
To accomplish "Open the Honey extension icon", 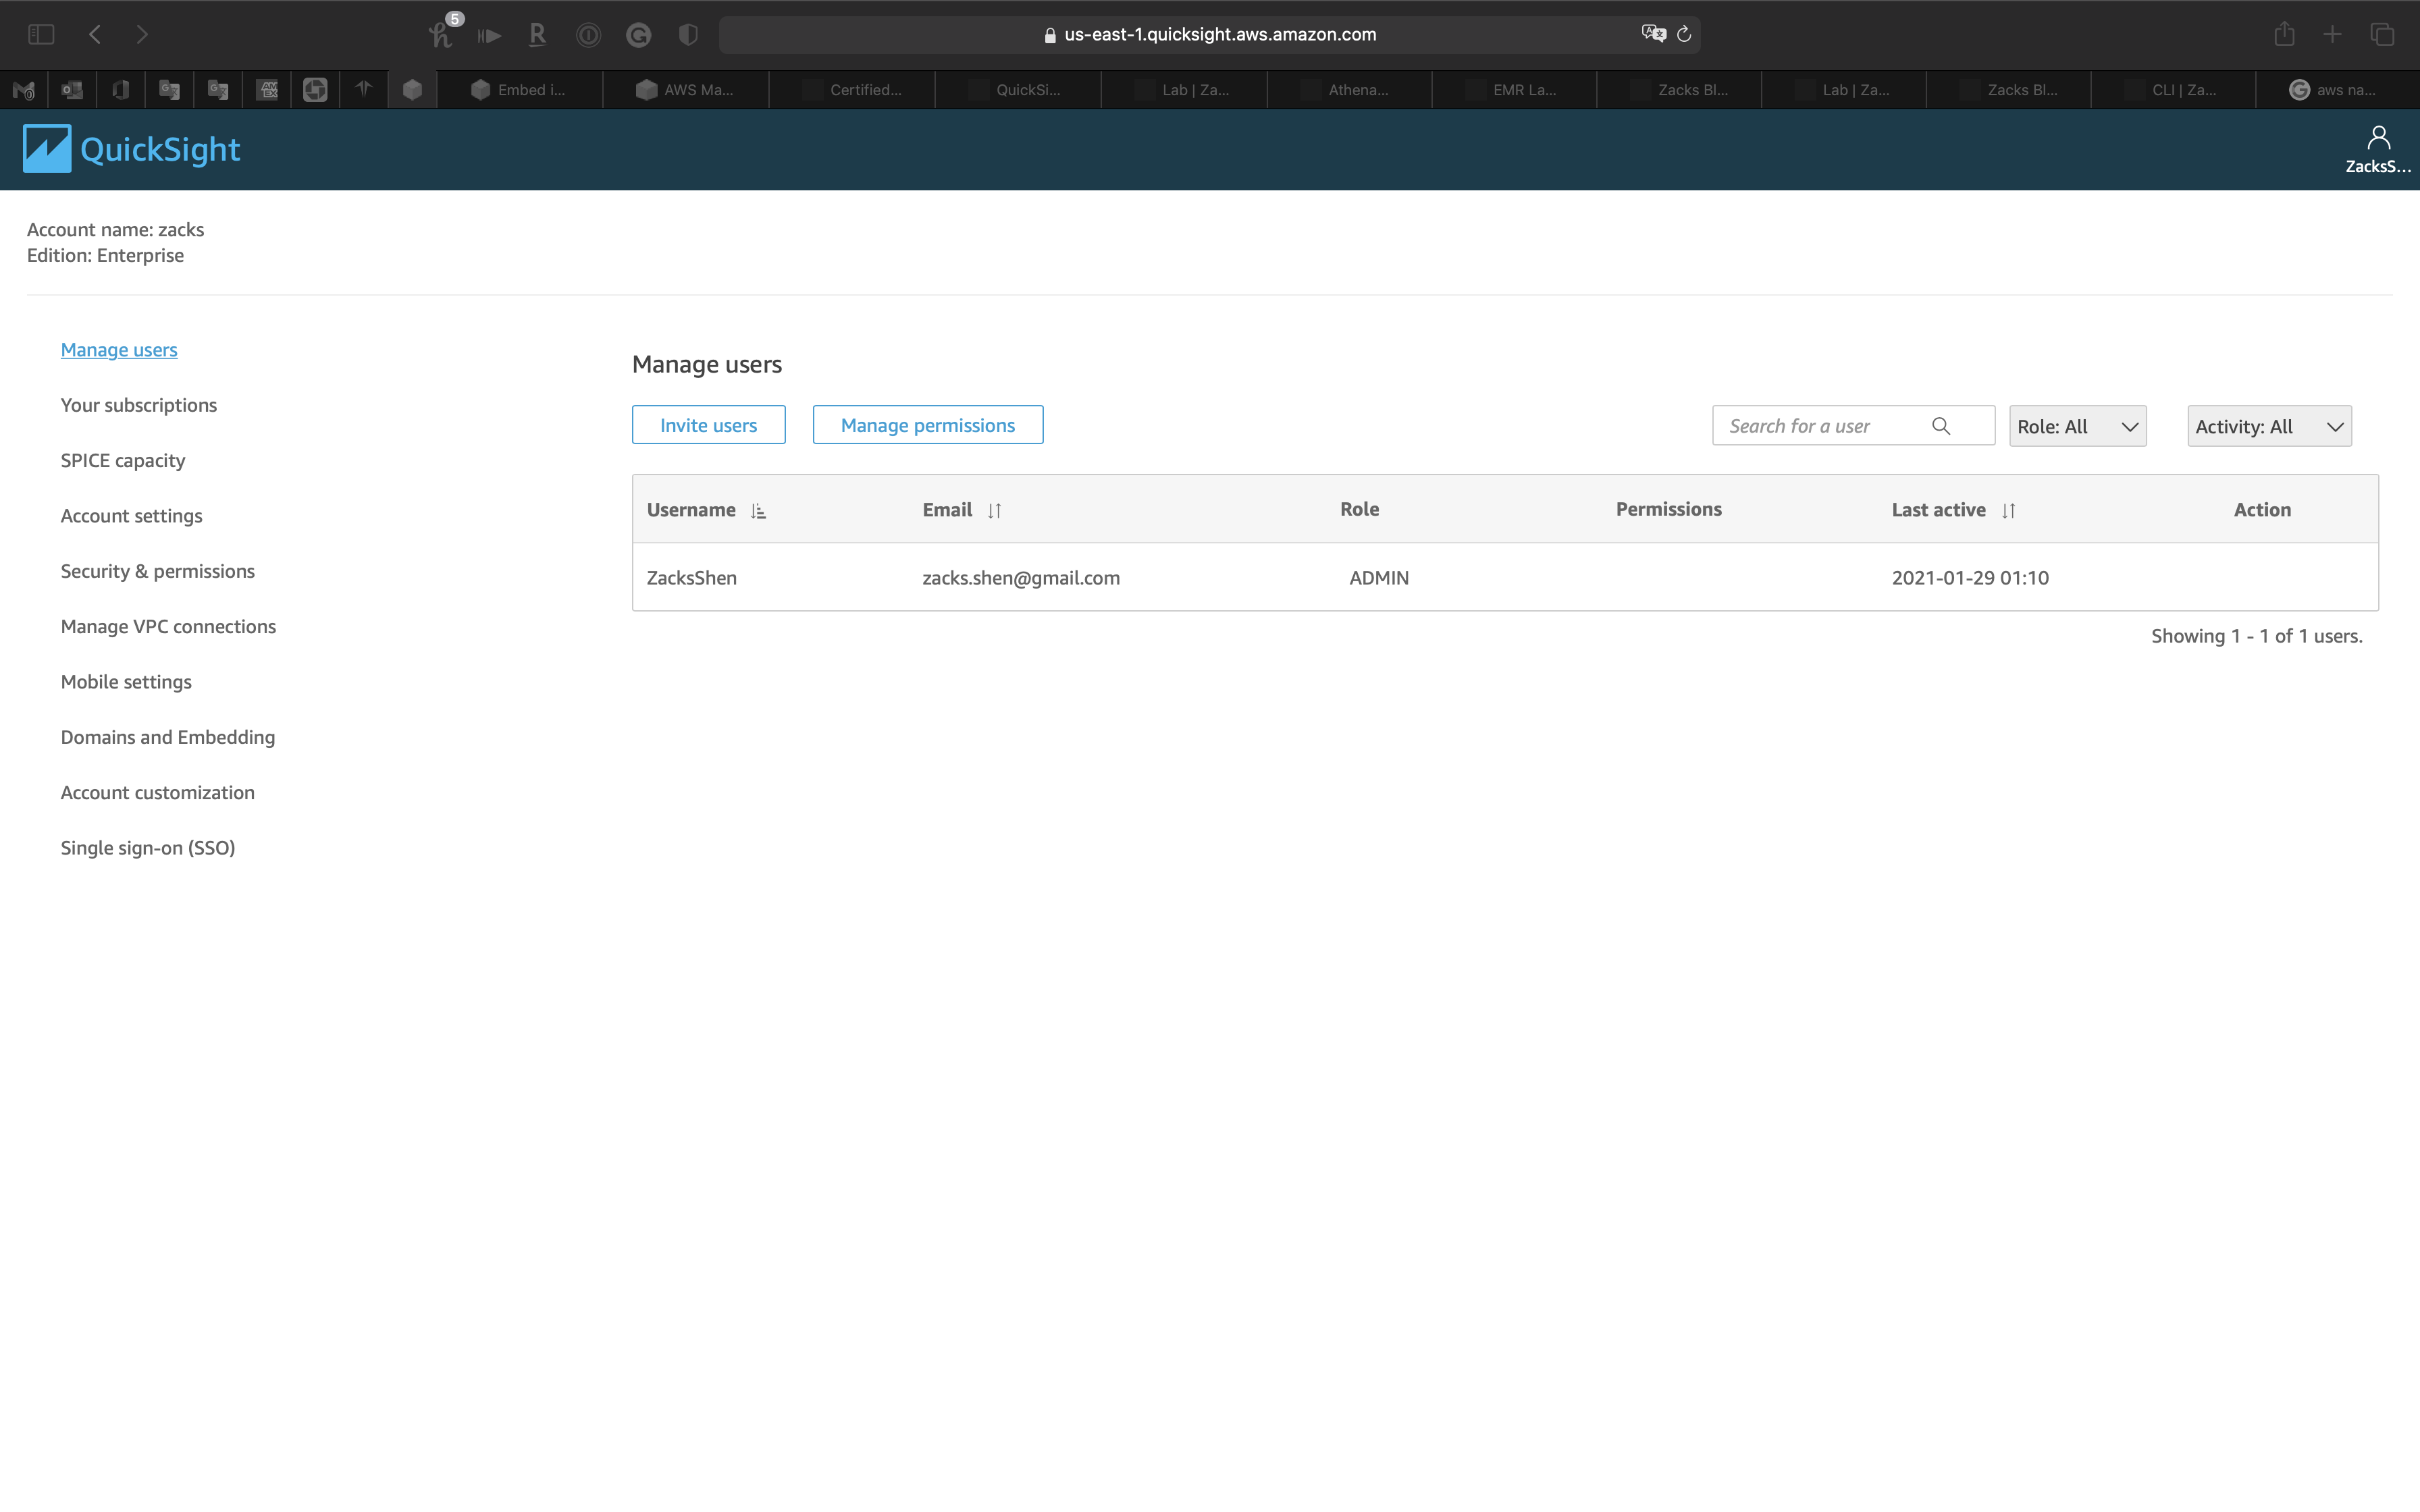I will 440,35.
